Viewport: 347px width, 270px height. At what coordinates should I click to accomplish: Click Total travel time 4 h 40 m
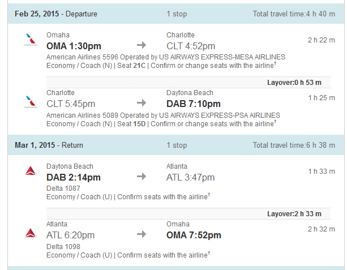(294, 14)
